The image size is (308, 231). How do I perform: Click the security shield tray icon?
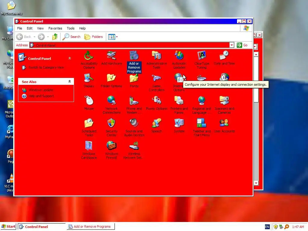(276, 227)
